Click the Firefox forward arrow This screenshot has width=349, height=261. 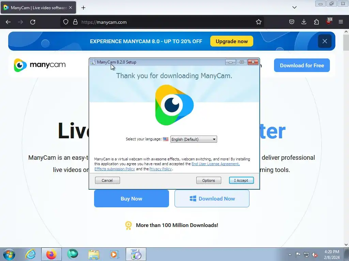[20, 22]
